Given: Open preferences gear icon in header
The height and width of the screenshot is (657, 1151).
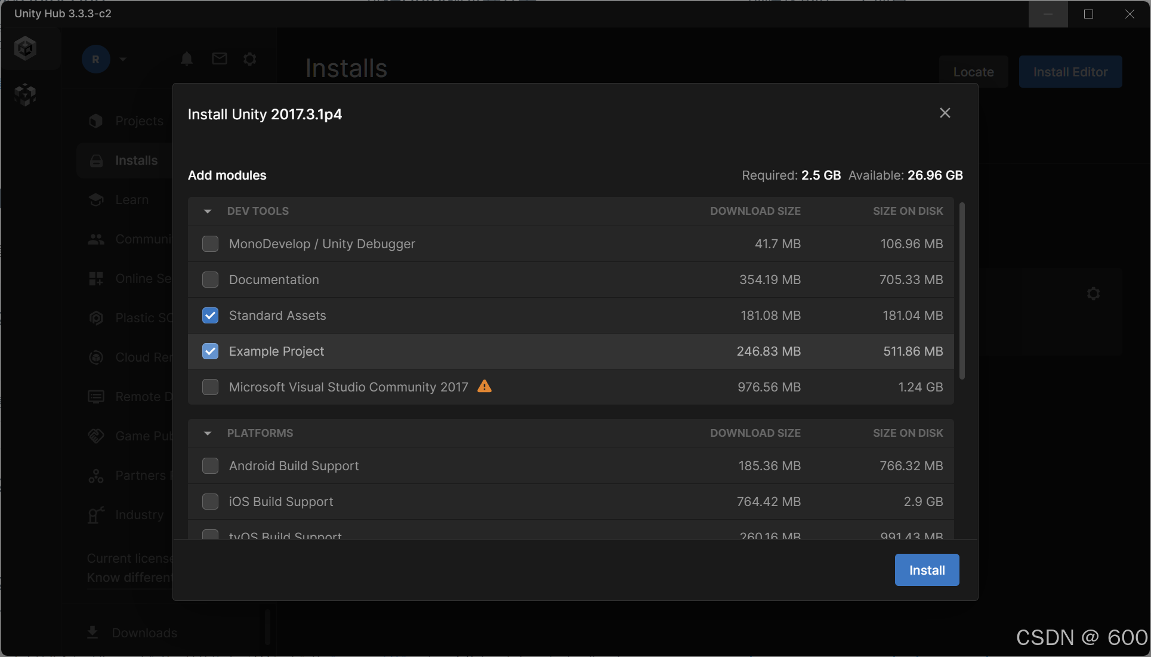Looking at the screenshot, I should (x=250, y=58).
